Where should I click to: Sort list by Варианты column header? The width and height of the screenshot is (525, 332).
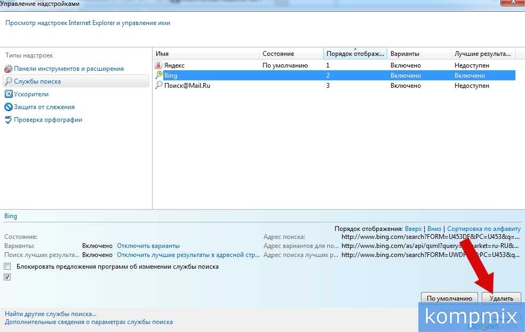419,53
